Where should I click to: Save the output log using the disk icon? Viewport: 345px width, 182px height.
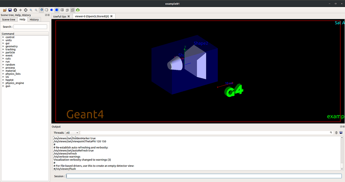point(341,132)
